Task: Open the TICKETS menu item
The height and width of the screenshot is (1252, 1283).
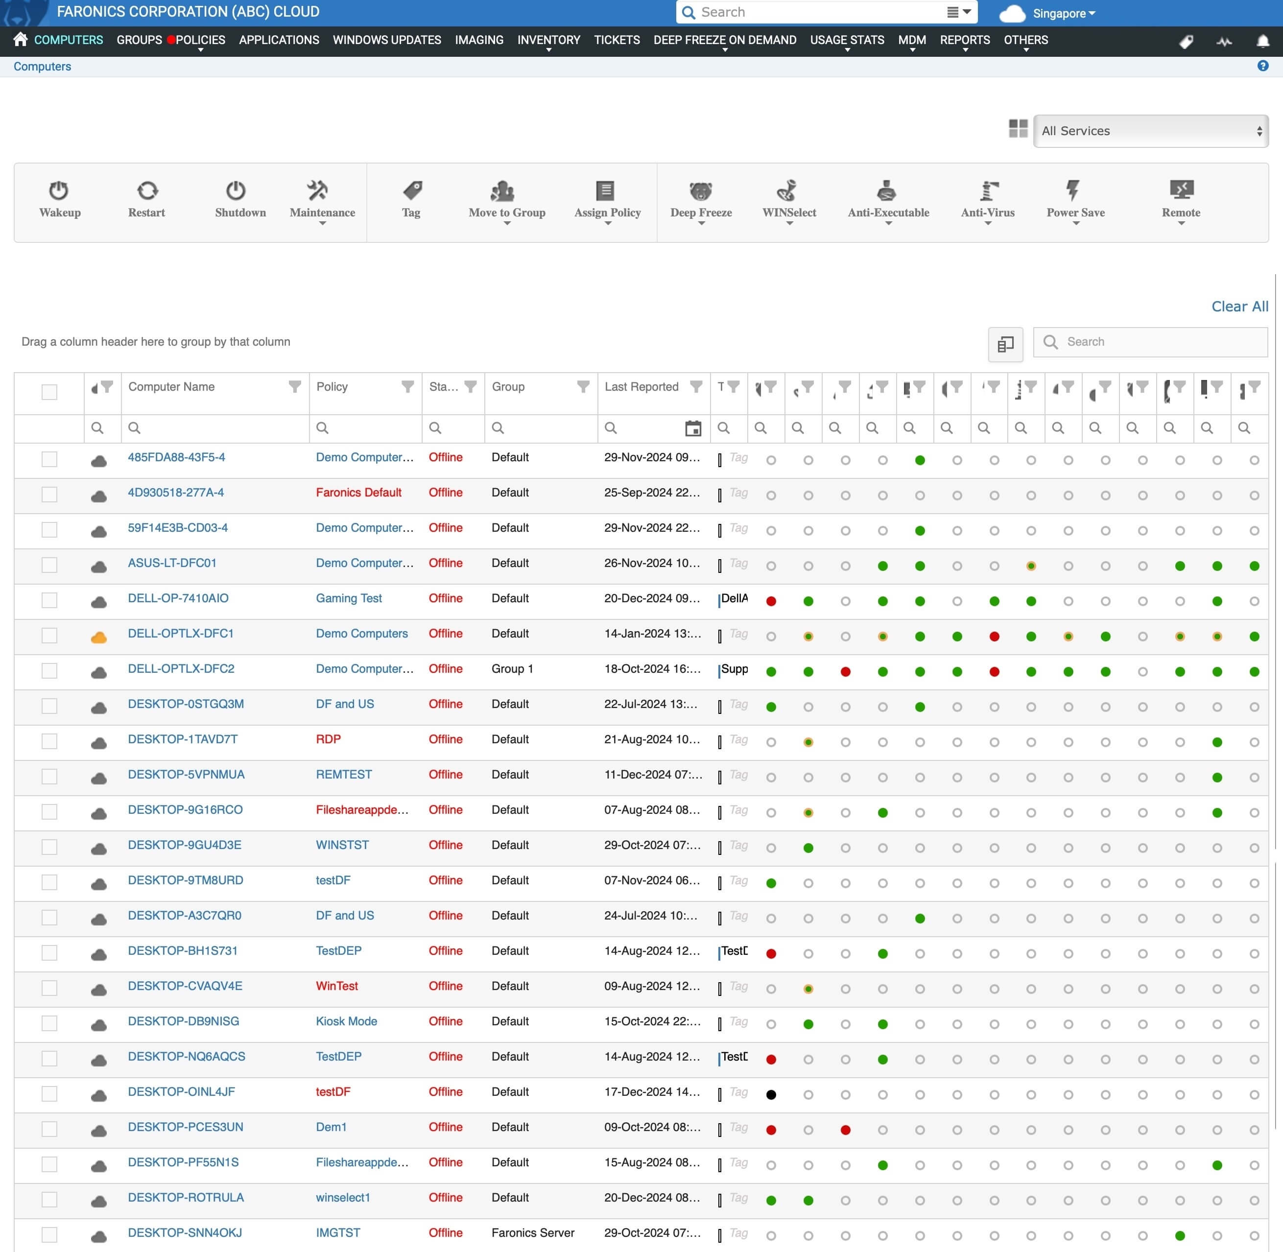Action: tap(617, 40)
